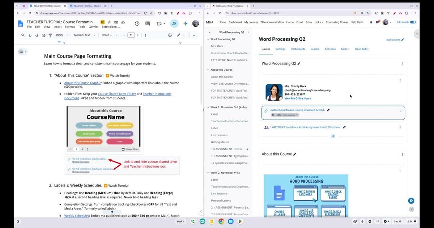
Task: Open the Open LMS dropdown tab
Action: point(362,49)
